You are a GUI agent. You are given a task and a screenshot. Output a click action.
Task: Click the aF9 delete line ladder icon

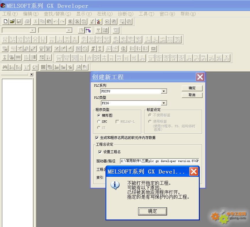point(178,39)
